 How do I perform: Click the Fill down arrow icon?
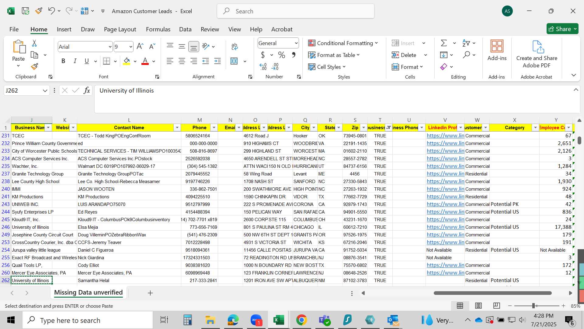tap(444, 55)
